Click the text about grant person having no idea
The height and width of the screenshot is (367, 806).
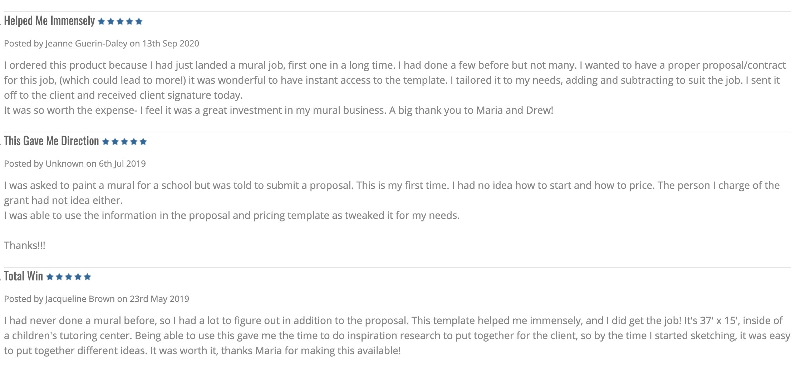(63, 200)
